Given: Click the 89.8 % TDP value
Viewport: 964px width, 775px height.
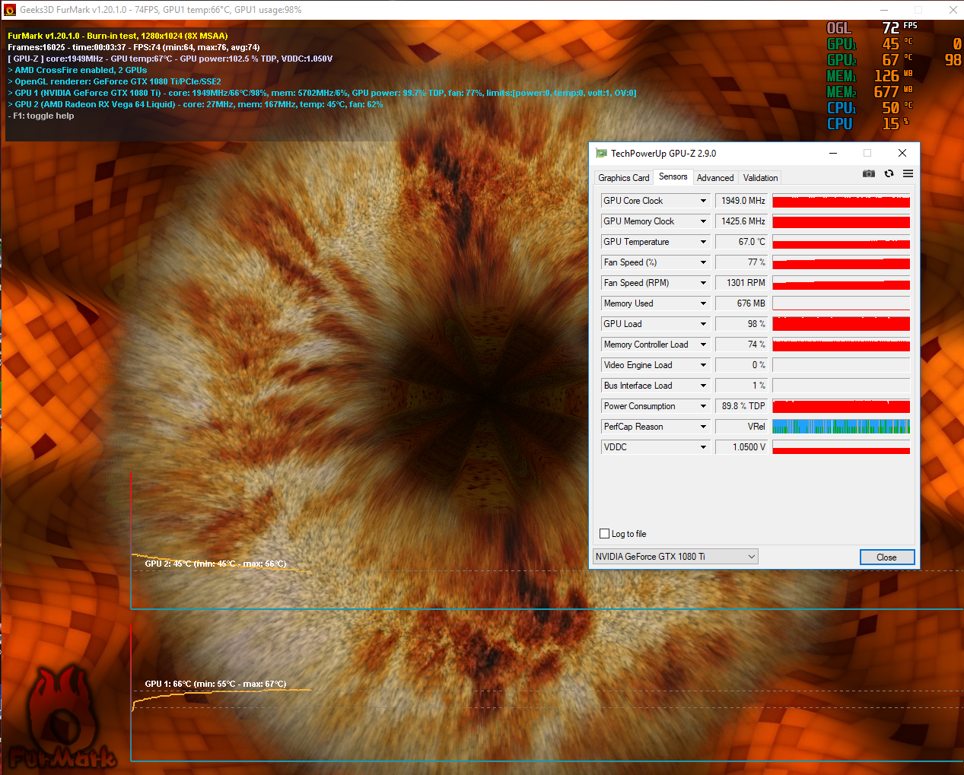Looking at the screenshot, I should tap(741, 406).
